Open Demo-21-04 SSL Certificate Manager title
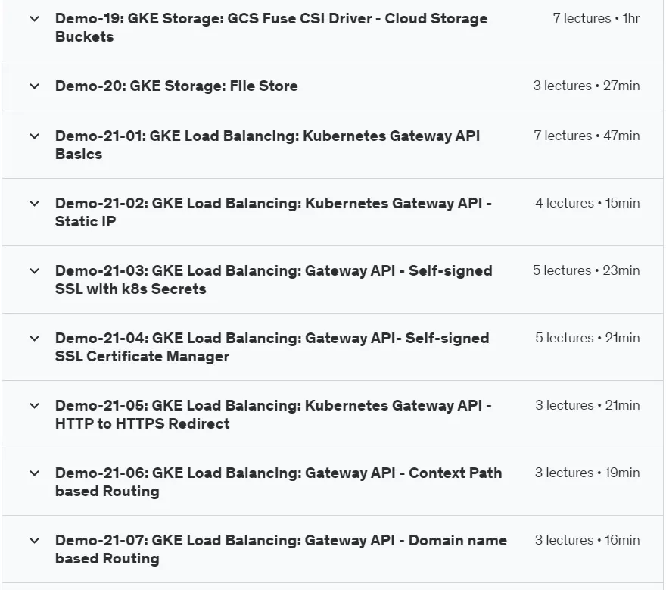This screenshot has width=666, height=590. click(x=272, y=348)
